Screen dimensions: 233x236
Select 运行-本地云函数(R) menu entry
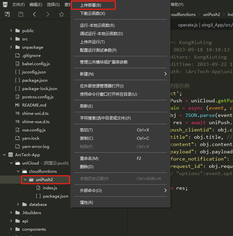click(x=120, y=25)
